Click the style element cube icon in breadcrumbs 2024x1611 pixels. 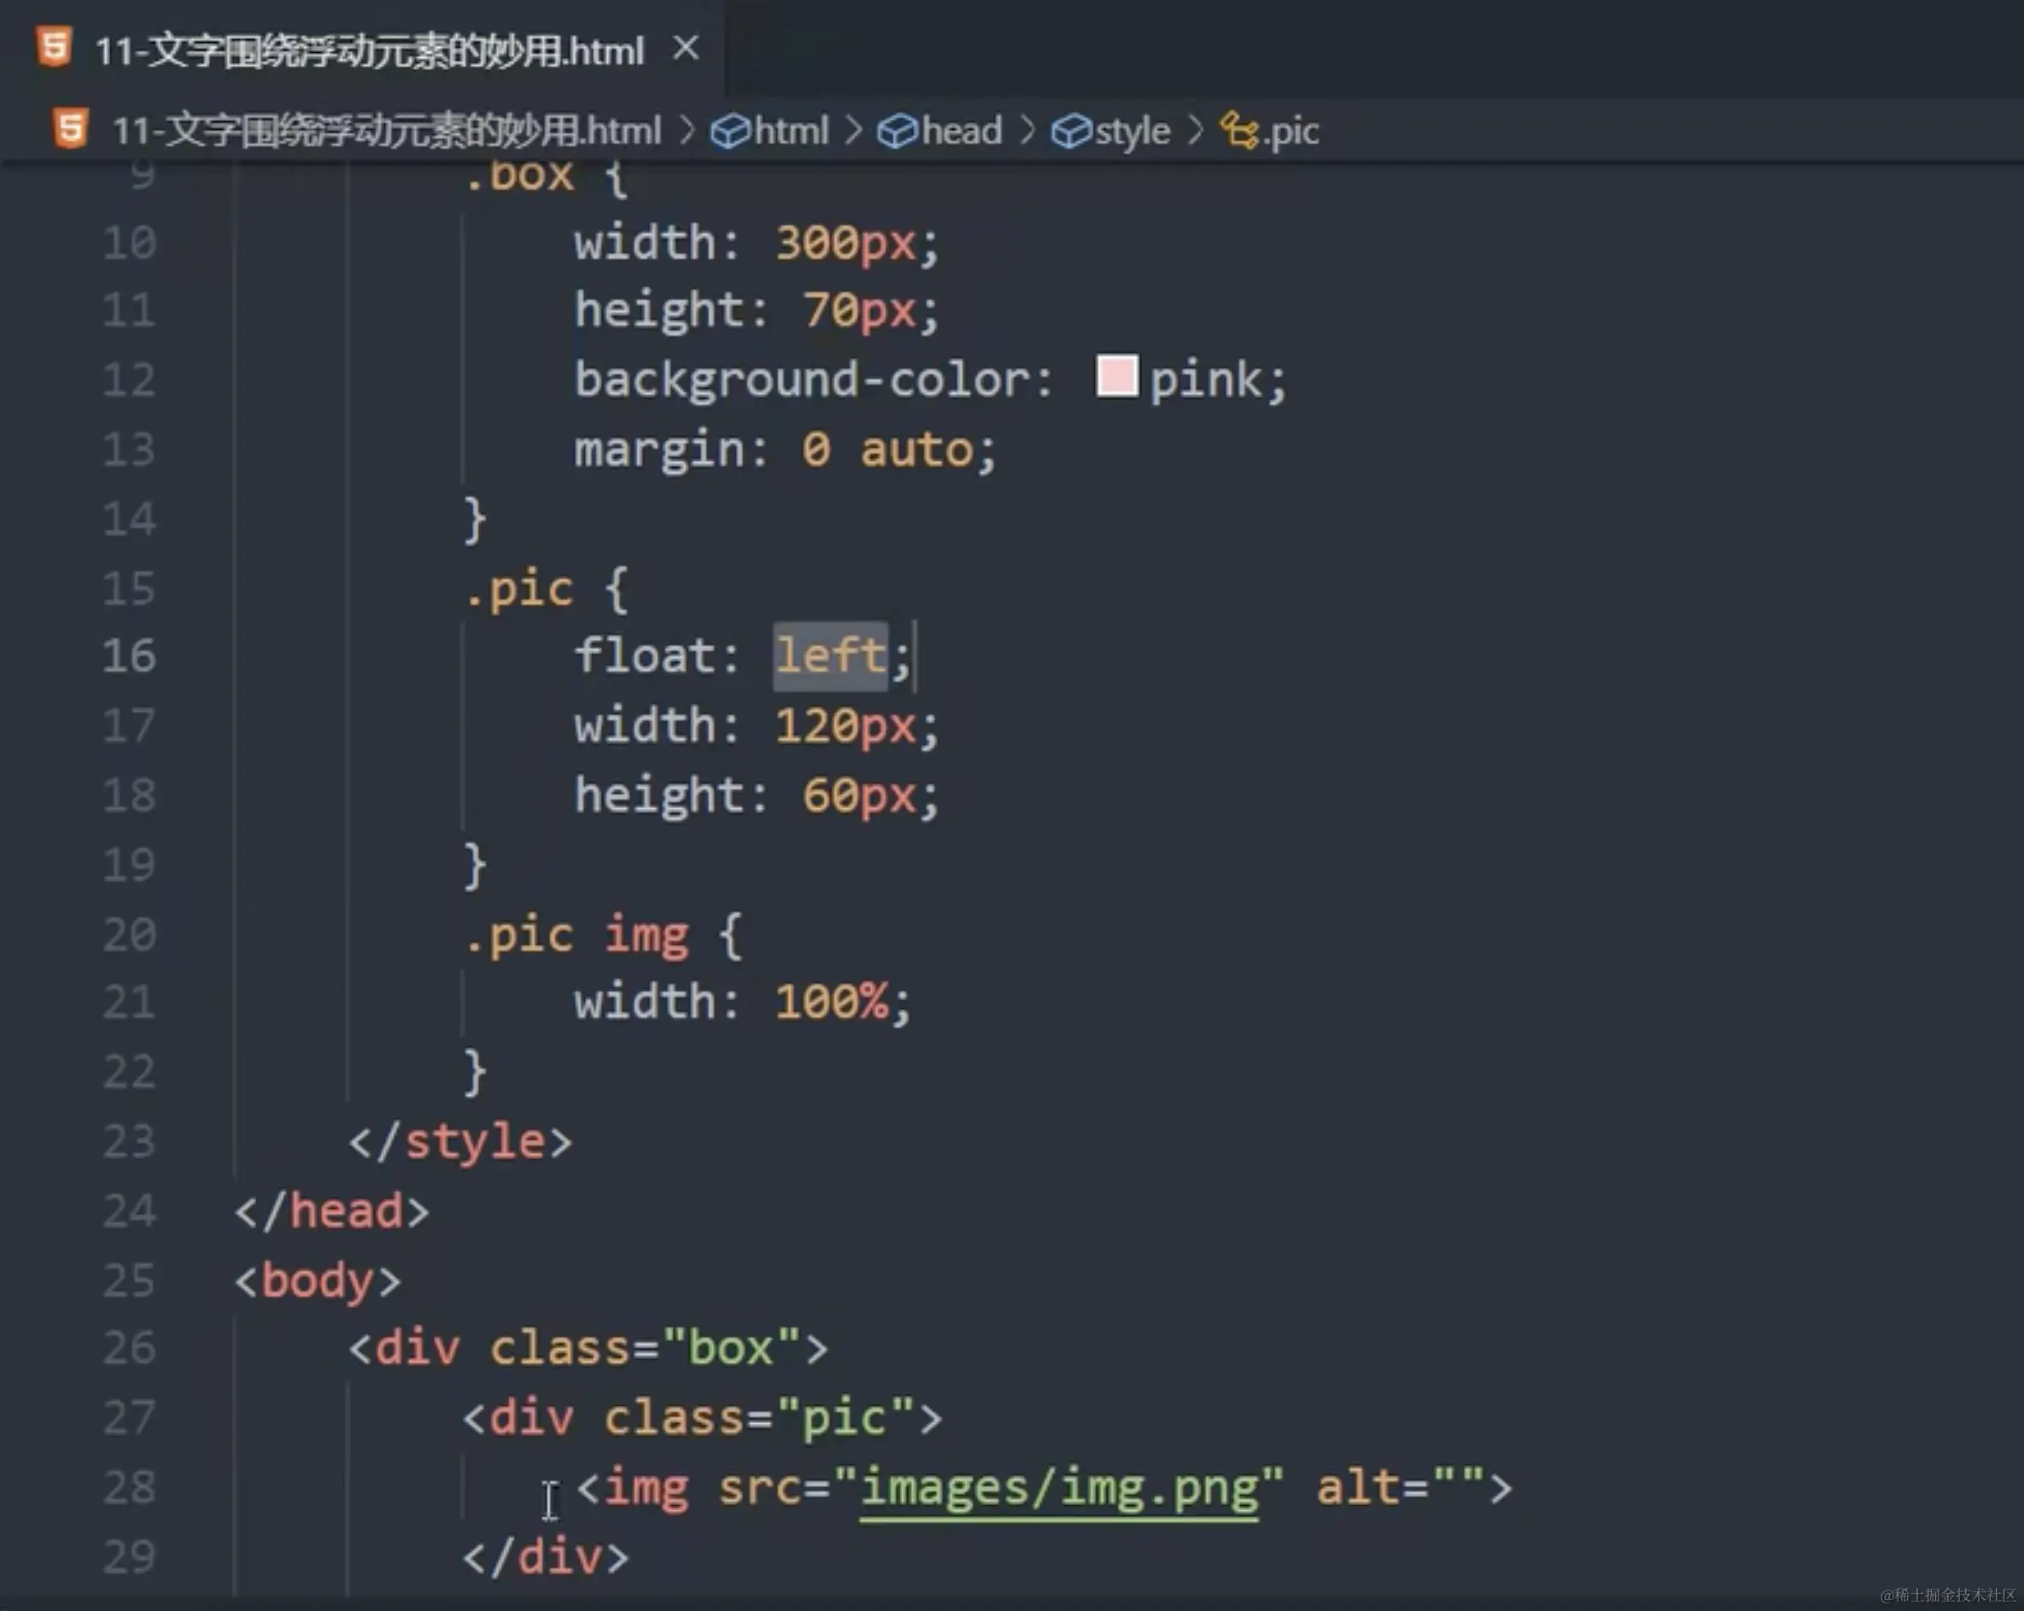coord(1070,131)
